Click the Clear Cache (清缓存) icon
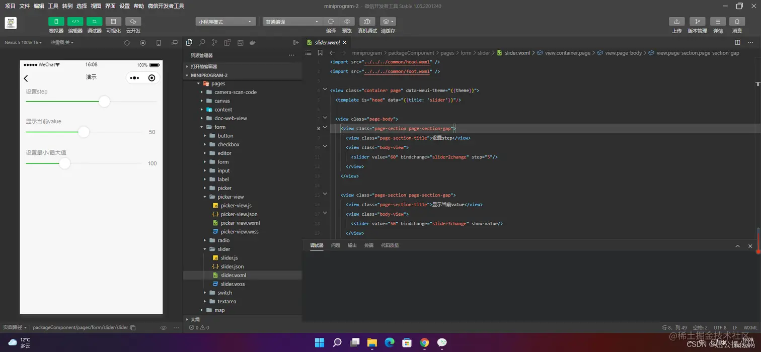This screenshot has width=761, height=352. coord(388,22)
